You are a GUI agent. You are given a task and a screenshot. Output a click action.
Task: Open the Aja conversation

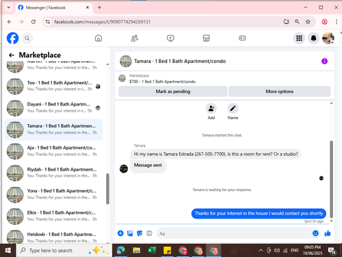53,151
